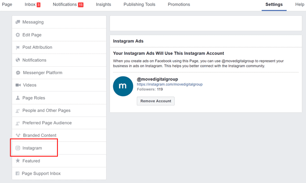The height and width of the screenshot is (183, 306).
Task: Open the Page tab
Action: tap(7, 4)
